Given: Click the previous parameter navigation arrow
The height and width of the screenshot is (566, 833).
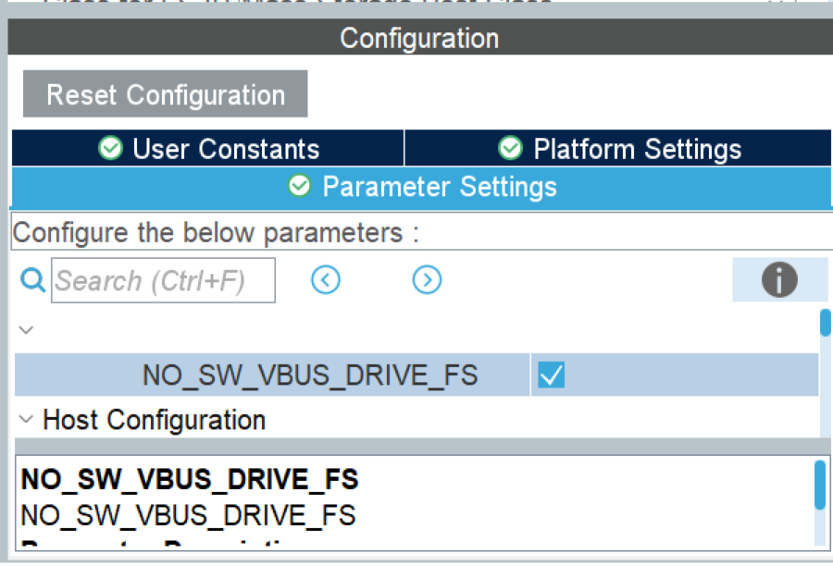Looking at the screenshot, I should click(325, 279).
